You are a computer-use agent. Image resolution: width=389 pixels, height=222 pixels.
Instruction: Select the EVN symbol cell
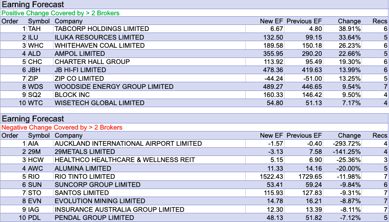click(35, 201)
